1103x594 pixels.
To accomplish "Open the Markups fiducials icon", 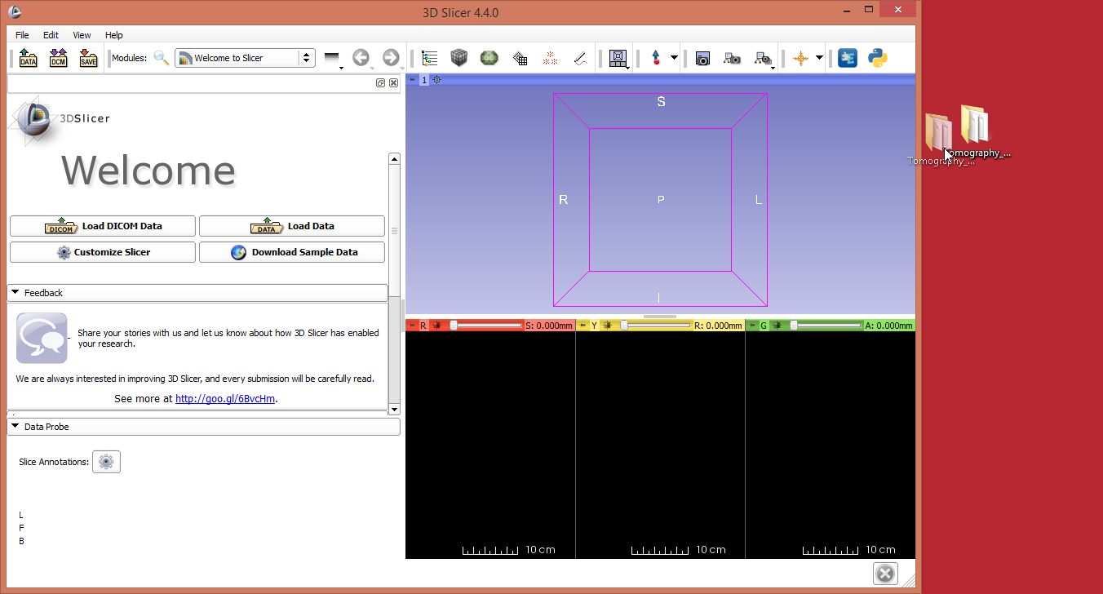I will pos(550,58).
